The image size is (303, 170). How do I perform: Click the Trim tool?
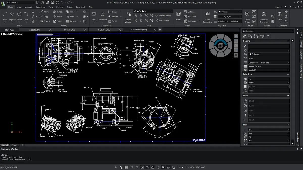pos(70,12)
